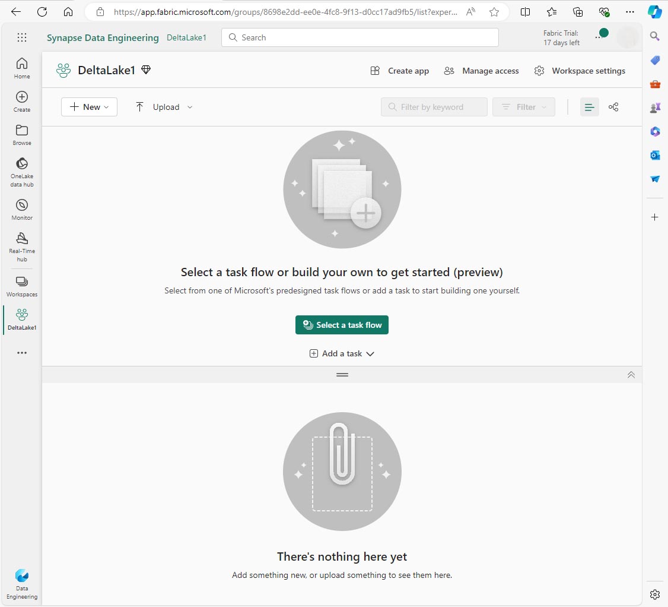Open Workspaces pane in sidebar
Image resolution: width=668 pixels, height=607 pixels.
[x=22, y=287]
